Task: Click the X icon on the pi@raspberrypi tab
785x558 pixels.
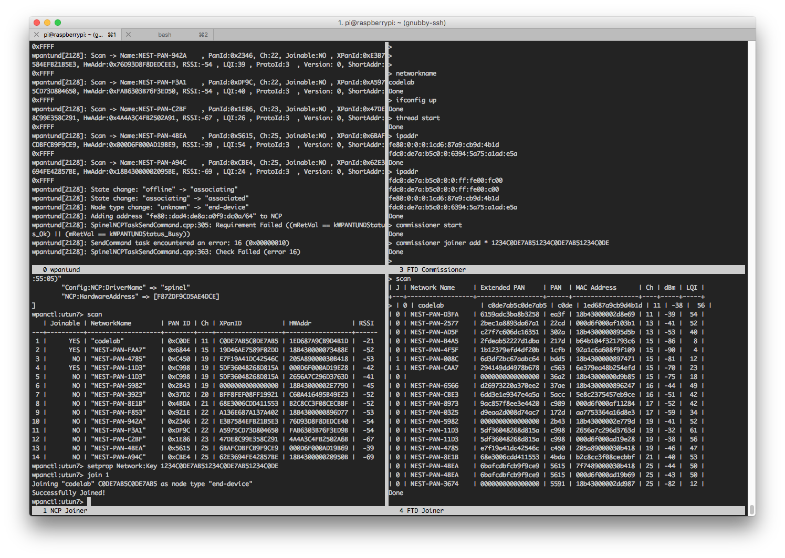Action: tap(36, 34)
